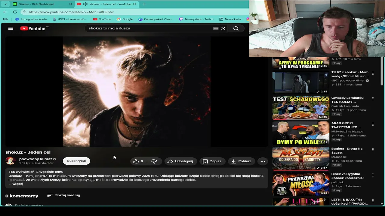The height and width of the screenshot is (216, 385).
Task: Reload the YouTube page
Action: coord(15,12)
